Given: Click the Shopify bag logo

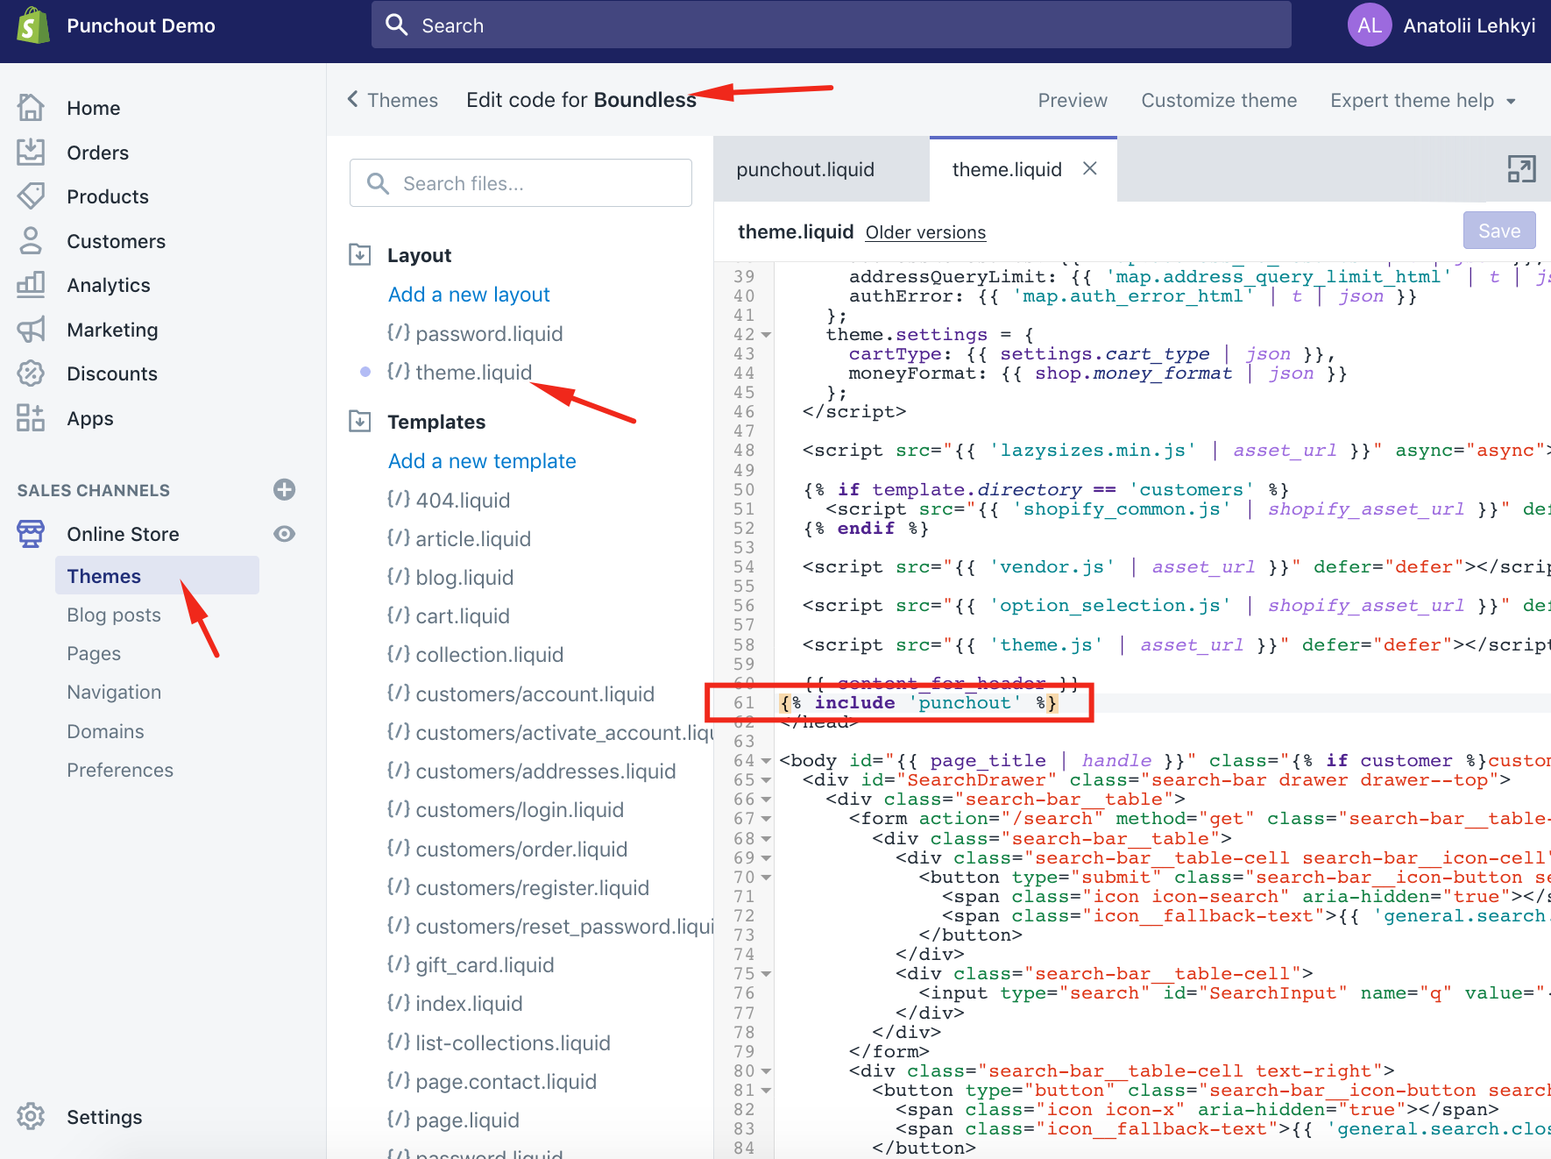Looking at the screenshot, I should [33, 25].
